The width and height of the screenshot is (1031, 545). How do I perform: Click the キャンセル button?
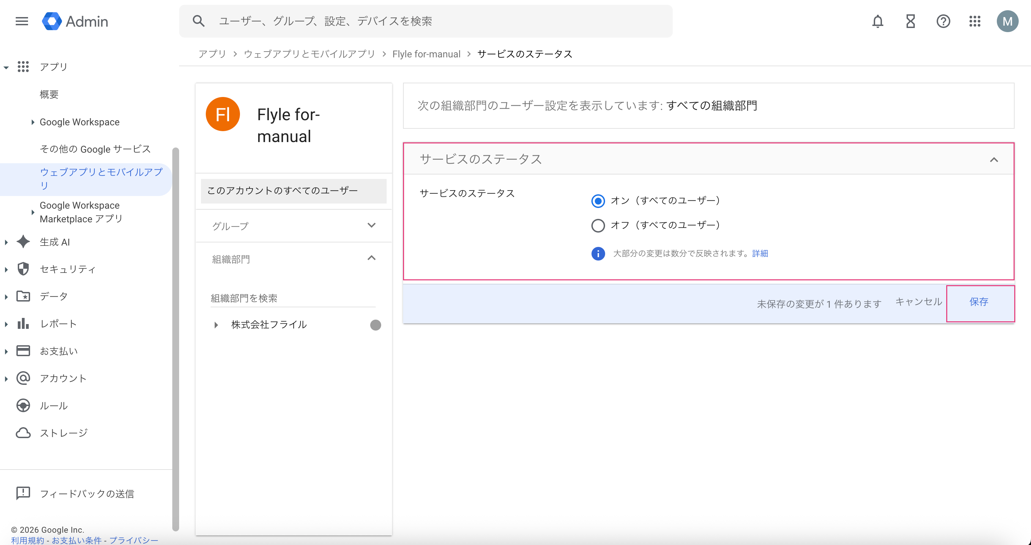pos(919,302)
